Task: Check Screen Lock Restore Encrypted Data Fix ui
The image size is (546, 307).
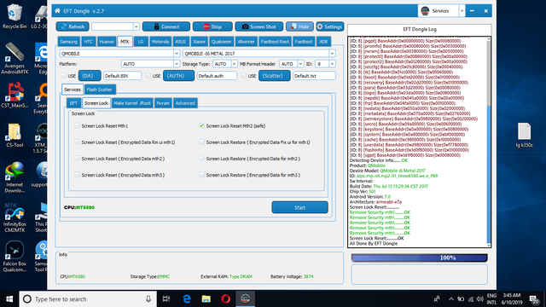Action: click(201, 142)
